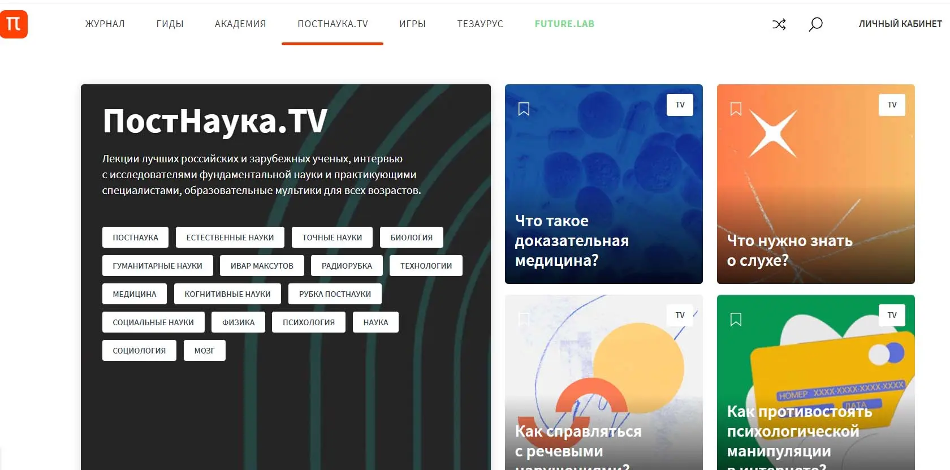Open 'Что такое доказательная медицина?' video card

(x=603, y=184)
